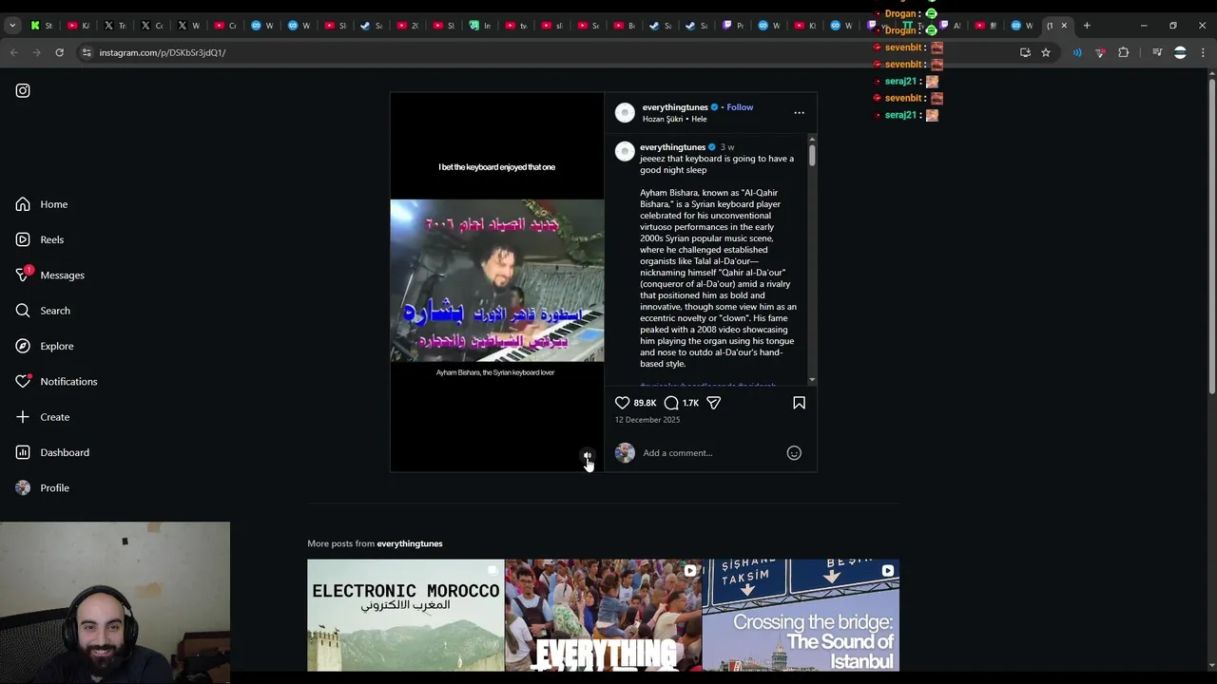This screenshot has height=684, width=1217.
Task: Toggle the video sound mute button
Action: point(588,456)
